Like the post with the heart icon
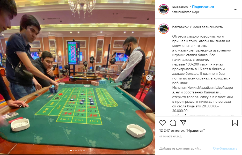Screen dimensions: 242x155 [162, 123]
